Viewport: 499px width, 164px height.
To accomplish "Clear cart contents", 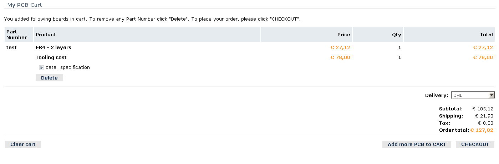I will click(23, 144).
